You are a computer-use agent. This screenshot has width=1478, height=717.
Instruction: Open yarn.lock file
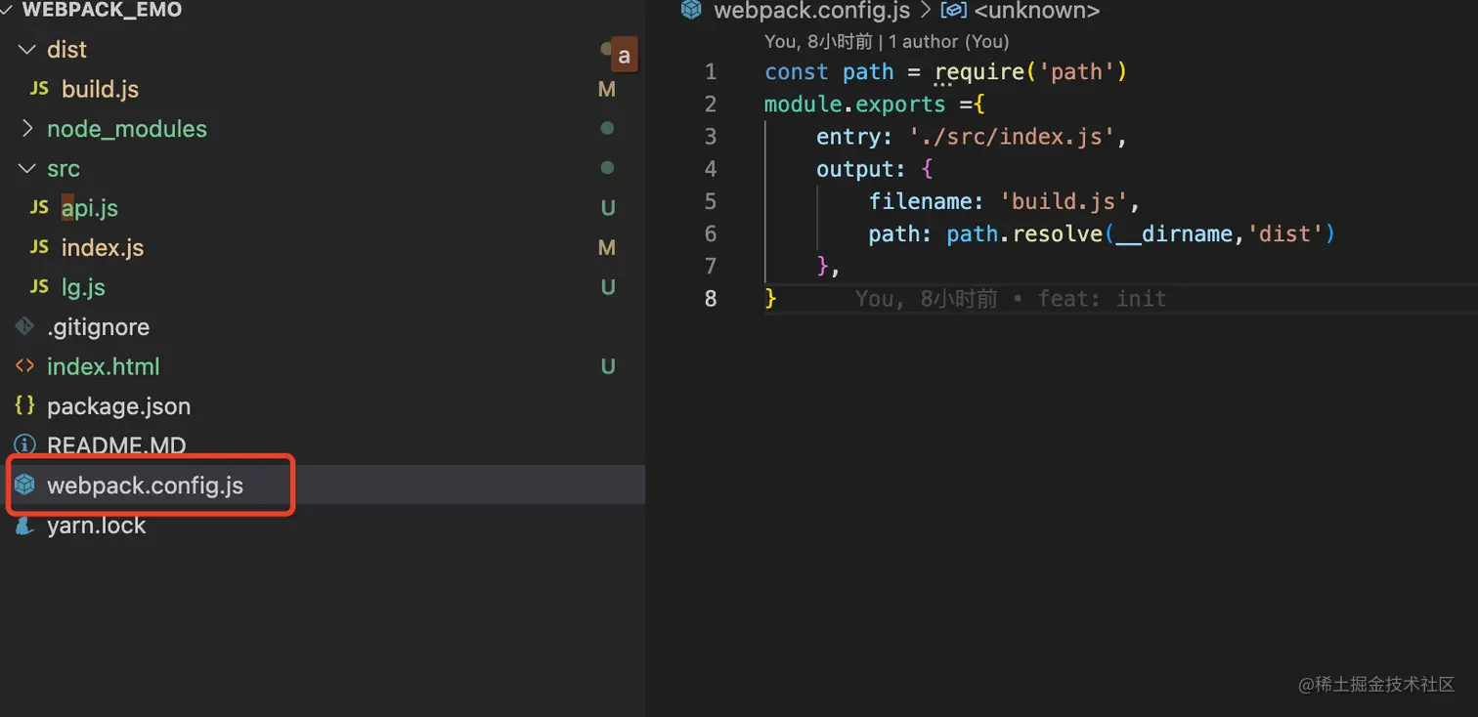pyautogui.click(x=96, y=526)
